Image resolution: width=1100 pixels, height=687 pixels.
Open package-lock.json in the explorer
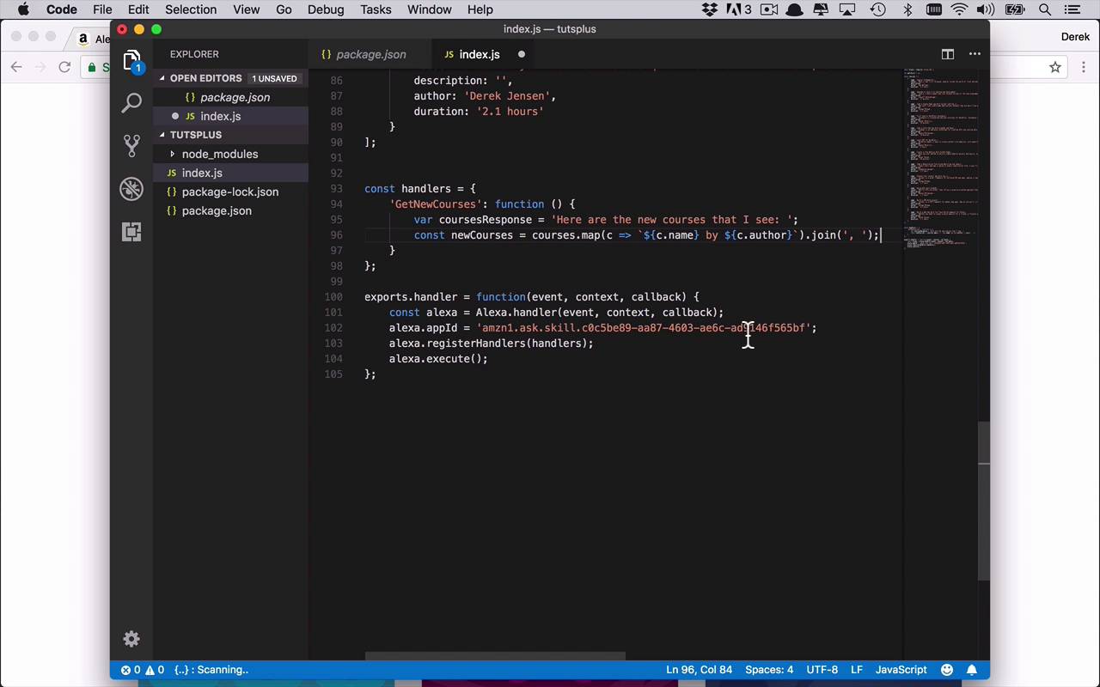pyautogui.click(x=229, y=192)
